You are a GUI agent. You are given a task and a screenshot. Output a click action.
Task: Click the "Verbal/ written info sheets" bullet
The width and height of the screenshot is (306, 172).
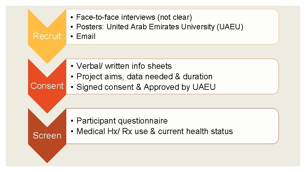pos(124,66)
